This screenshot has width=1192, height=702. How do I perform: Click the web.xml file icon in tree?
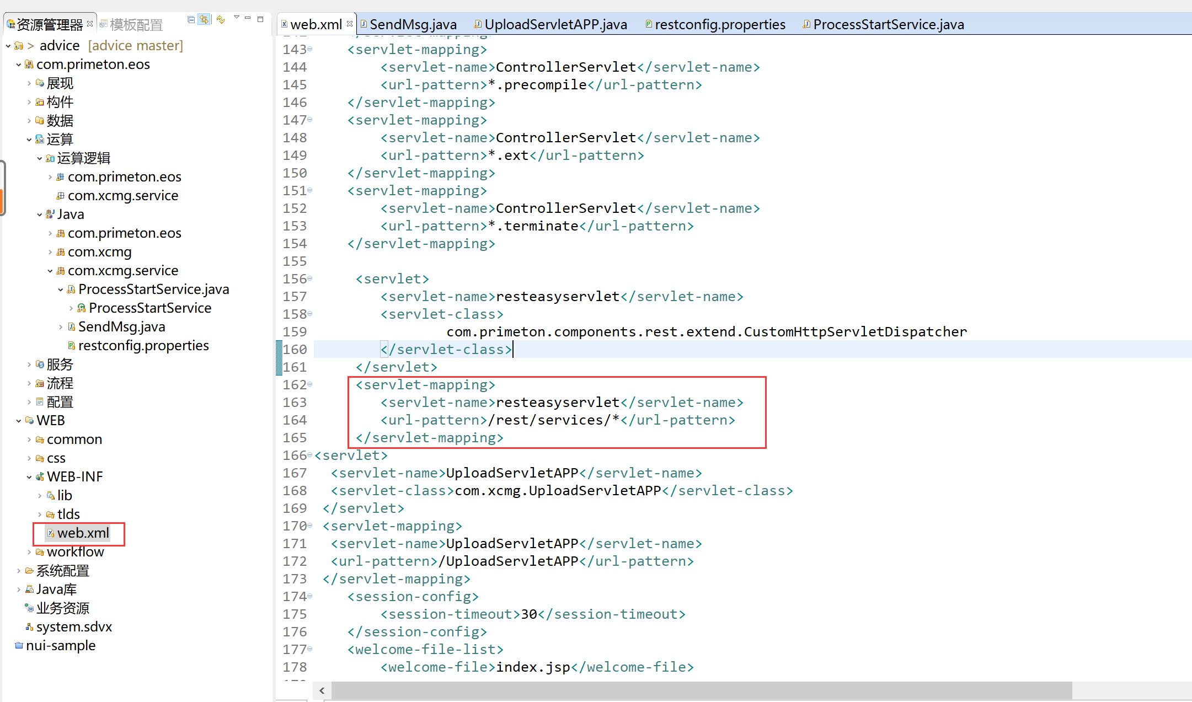[50, 533]
